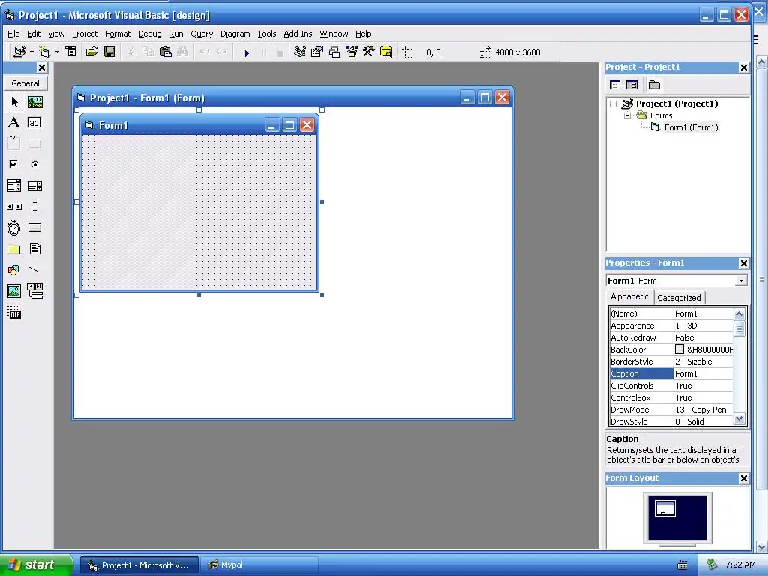Select the Image control tool
The height and width of the screenshot is (576, 768).
coord(14,291)
